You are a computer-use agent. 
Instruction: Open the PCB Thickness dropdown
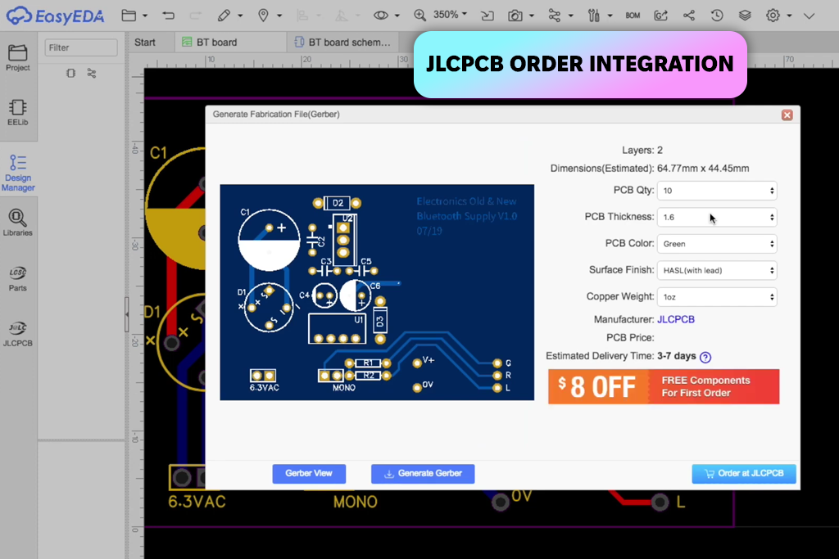click(x=717, y=217)
